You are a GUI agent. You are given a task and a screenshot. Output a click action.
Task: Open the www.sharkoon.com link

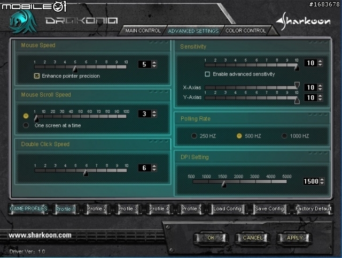[40, 236]
